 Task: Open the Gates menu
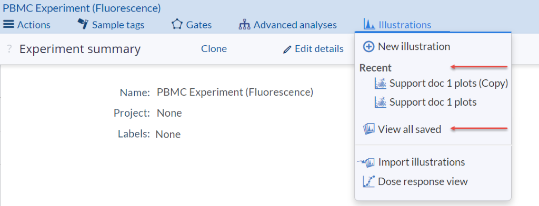(x=198, y=25)
